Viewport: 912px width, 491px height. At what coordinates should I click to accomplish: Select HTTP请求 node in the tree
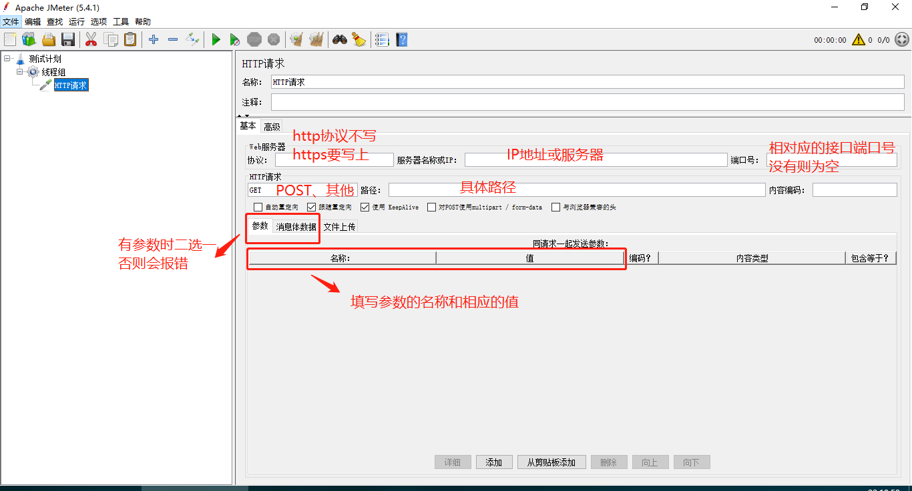point(71,85)
